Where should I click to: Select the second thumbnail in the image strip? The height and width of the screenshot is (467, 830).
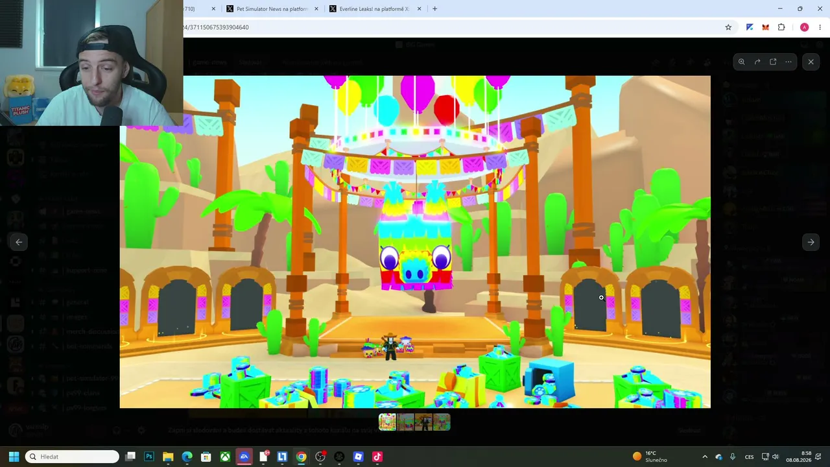(x=405, y=422)
